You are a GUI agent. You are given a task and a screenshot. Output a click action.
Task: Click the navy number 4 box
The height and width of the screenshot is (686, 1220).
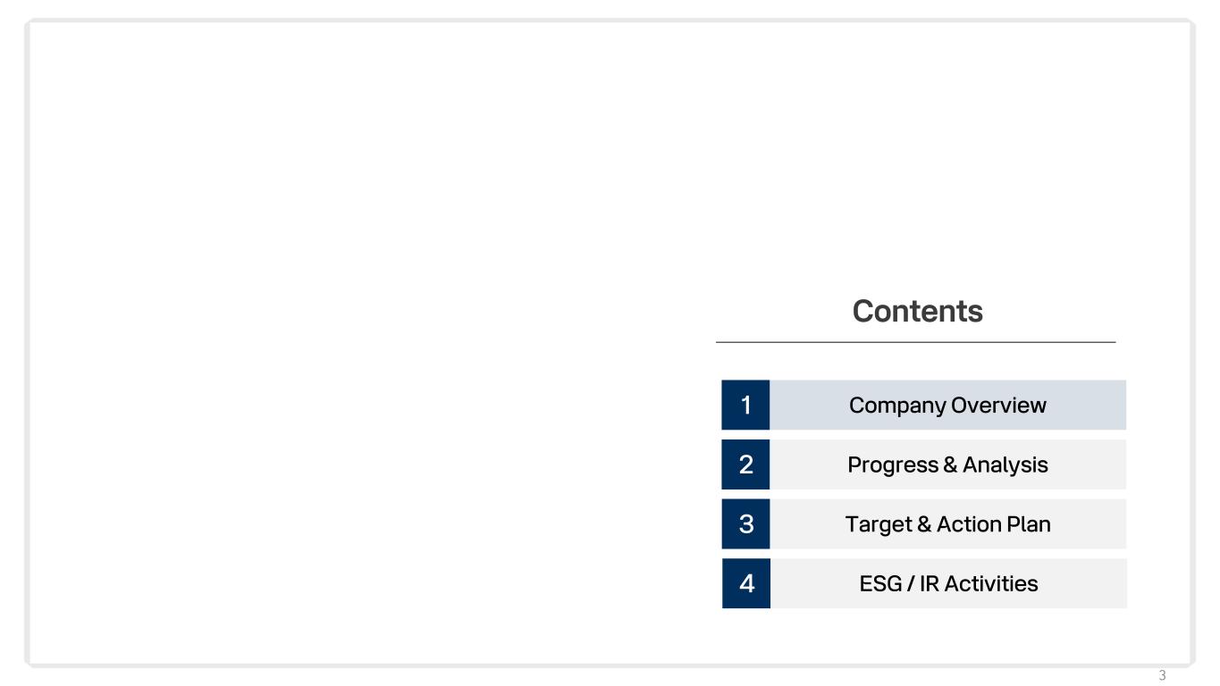(746, 583)
